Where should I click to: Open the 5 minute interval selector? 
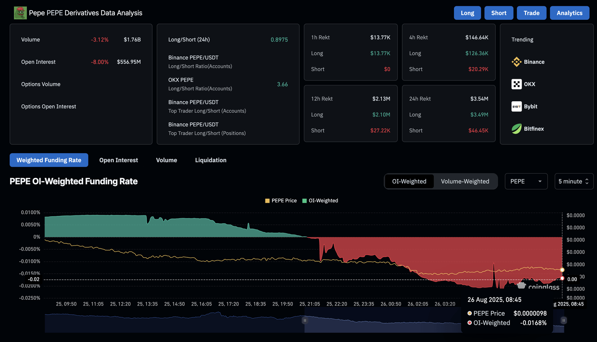tap(574, 181)
